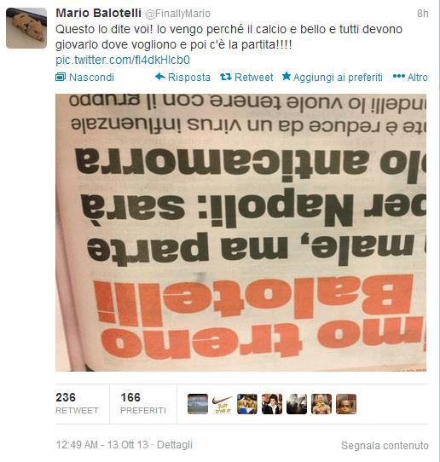Viewport: 440px width, 462px height.
Task: Open the Mario Balotelli name link
Action: pos(98,14)
